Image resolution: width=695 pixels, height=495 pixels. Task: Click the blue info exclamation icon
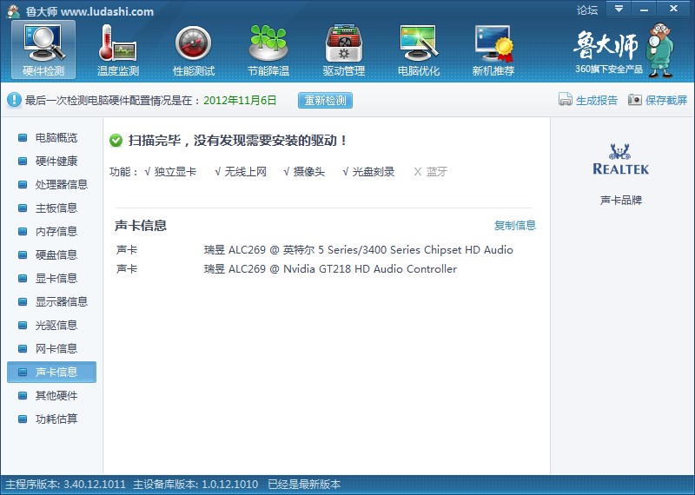point(14,100)
